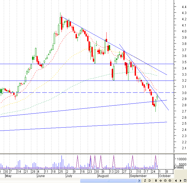Click the scrollbar right arrow button
Image resolution: width=187 pixels, height=183 pixels.
[139, 181]
